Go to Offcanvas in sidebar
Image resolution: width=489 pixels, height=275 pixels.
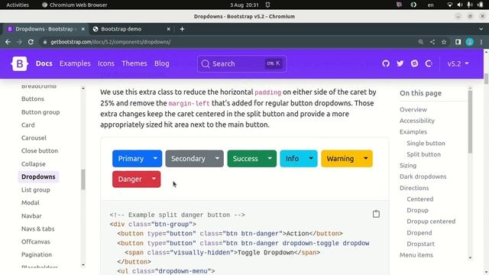pos(36,241)
